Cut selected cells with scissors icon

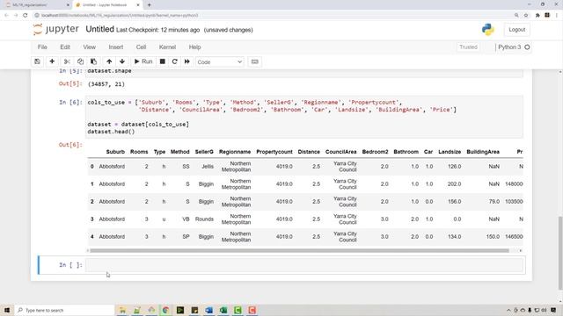point(67,61)
